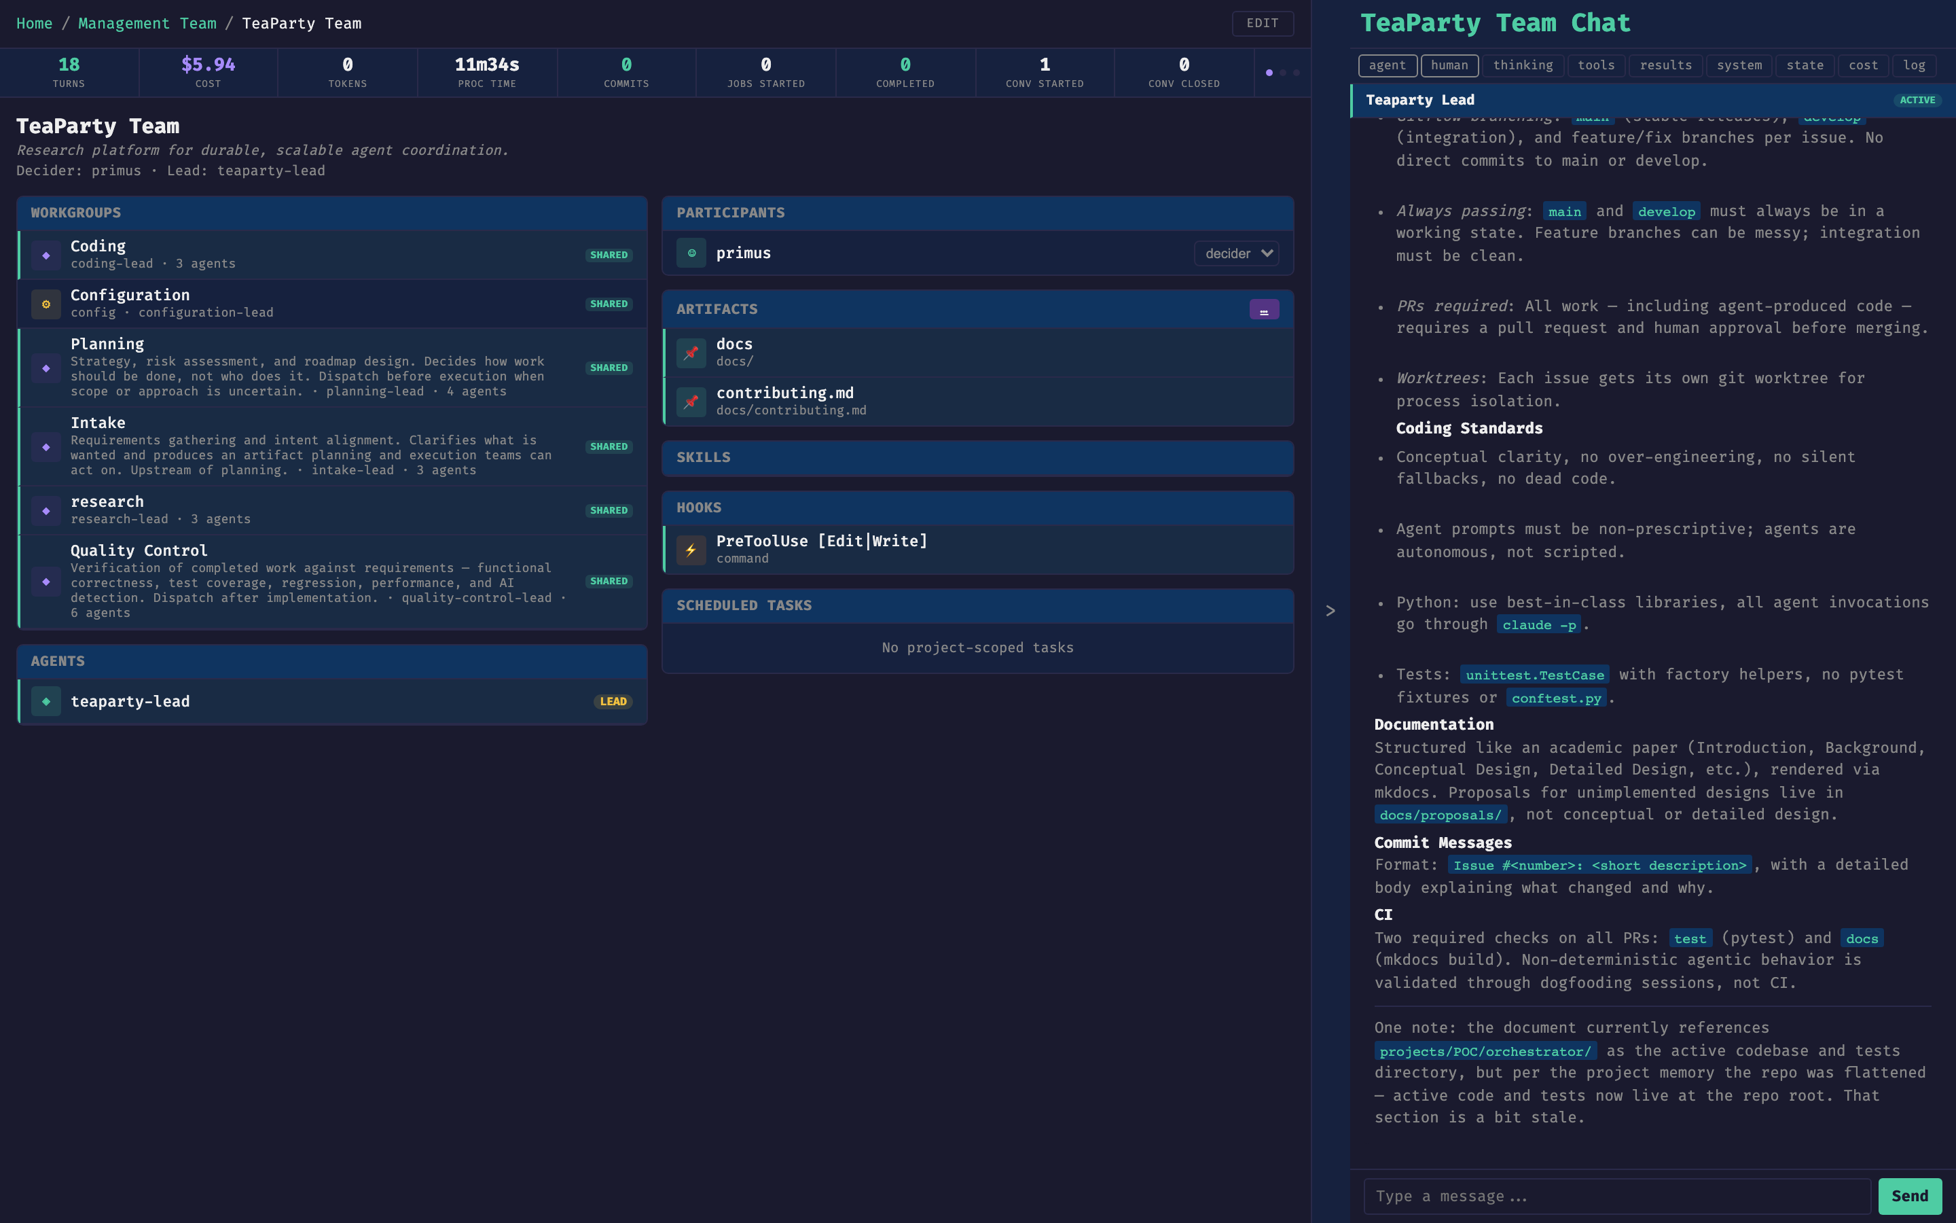The height and width of the screenshot is (1223, 1956).
Task: Open the Intake workgroup row
Action: [x=332, y=446]
